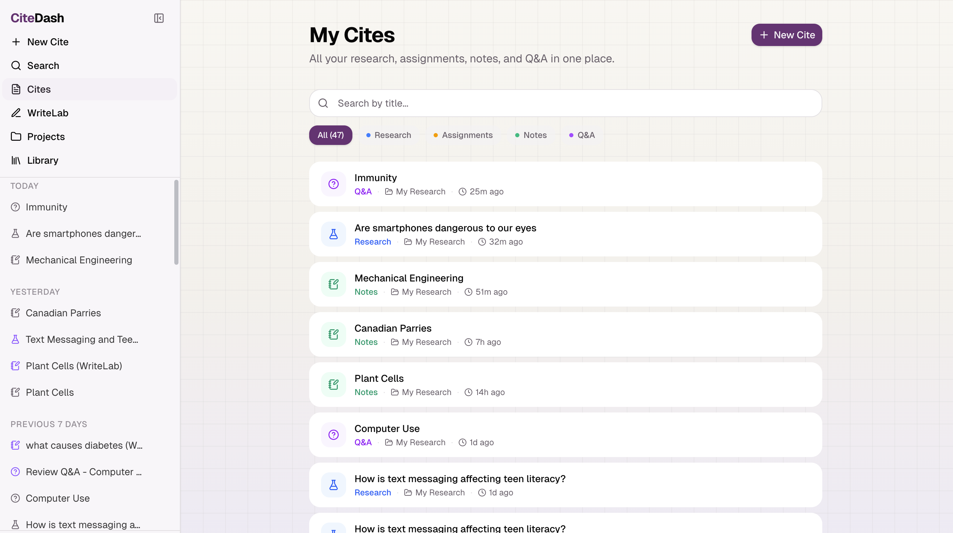Switch to the Q&A filter tab
The image size is (953, 533).
581,135
